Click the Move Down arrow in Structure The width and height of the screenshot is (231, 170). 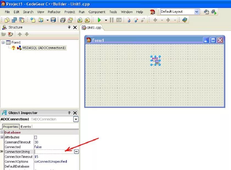click(x=27, y=34)
